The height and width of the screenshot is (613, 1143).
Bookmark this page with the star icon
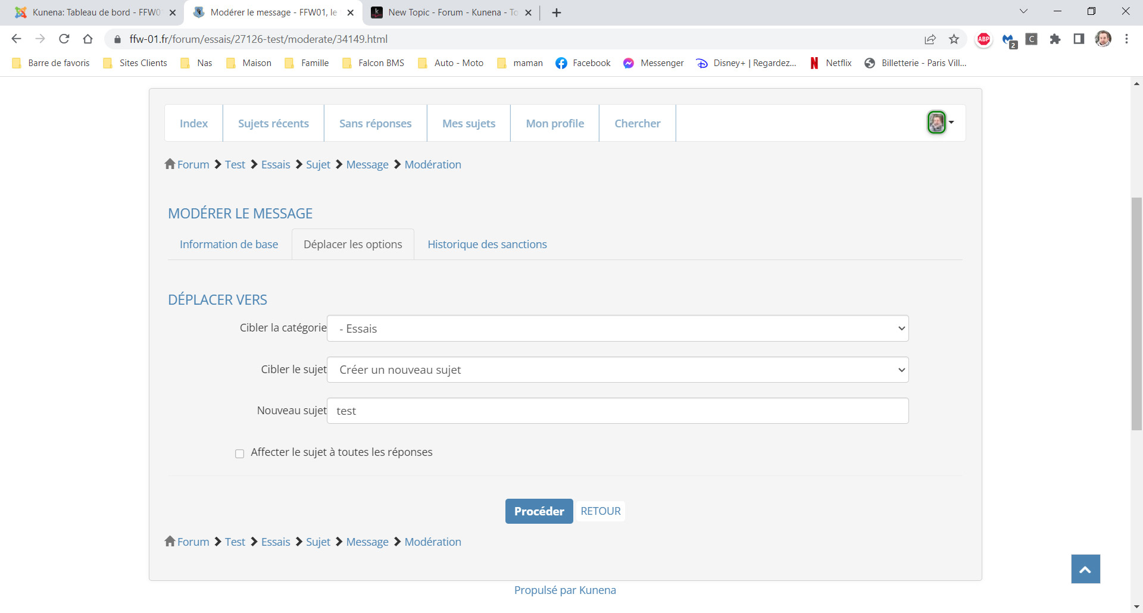[954, 39]
